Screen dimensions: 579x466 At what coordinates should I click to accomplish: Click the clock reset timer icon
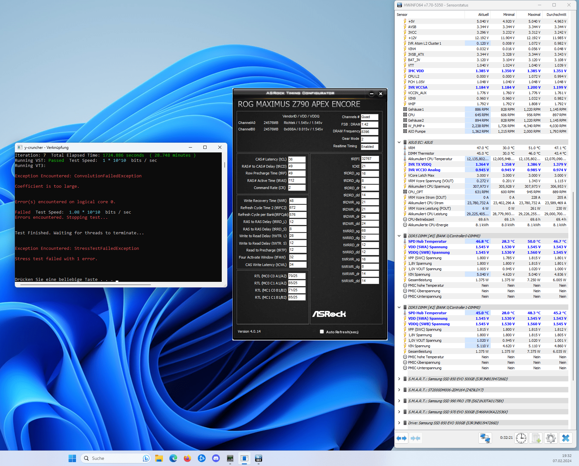click(521, 438)
